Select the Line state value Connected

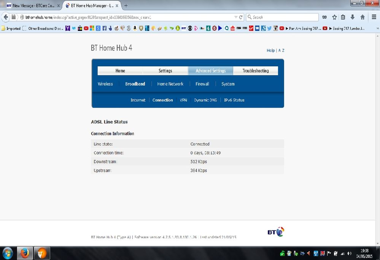tap(200, 144)
